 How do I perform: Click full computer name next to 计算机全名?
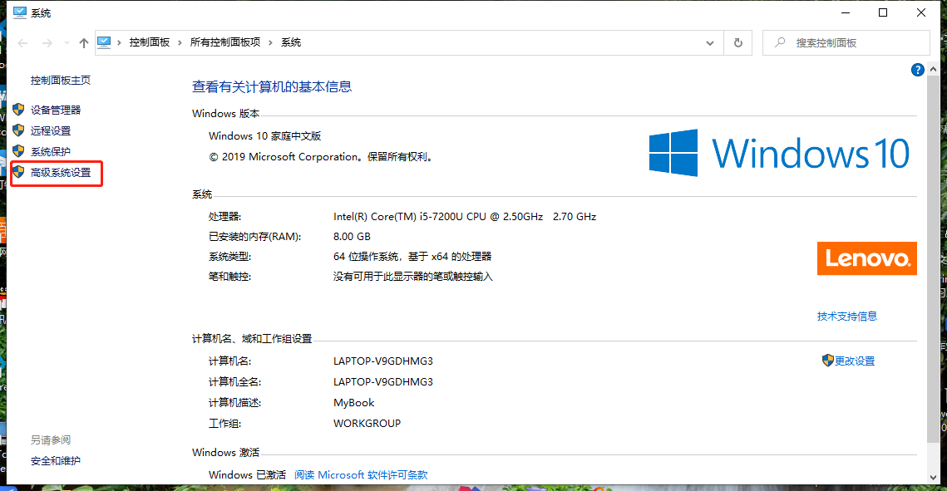click(383, 382)
